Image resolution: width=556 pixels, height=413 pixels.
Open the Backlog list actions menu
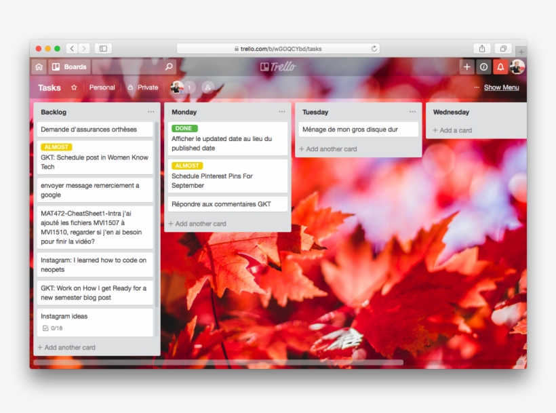[x=151, y=112]
